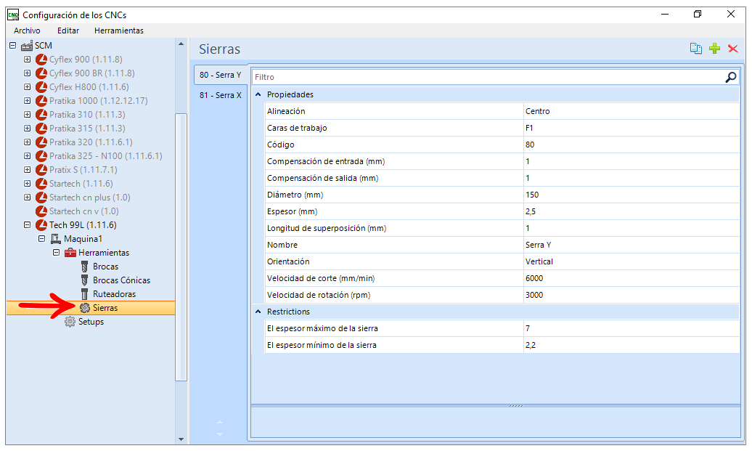Select the 81 - Serra X tab

[220, 95]
